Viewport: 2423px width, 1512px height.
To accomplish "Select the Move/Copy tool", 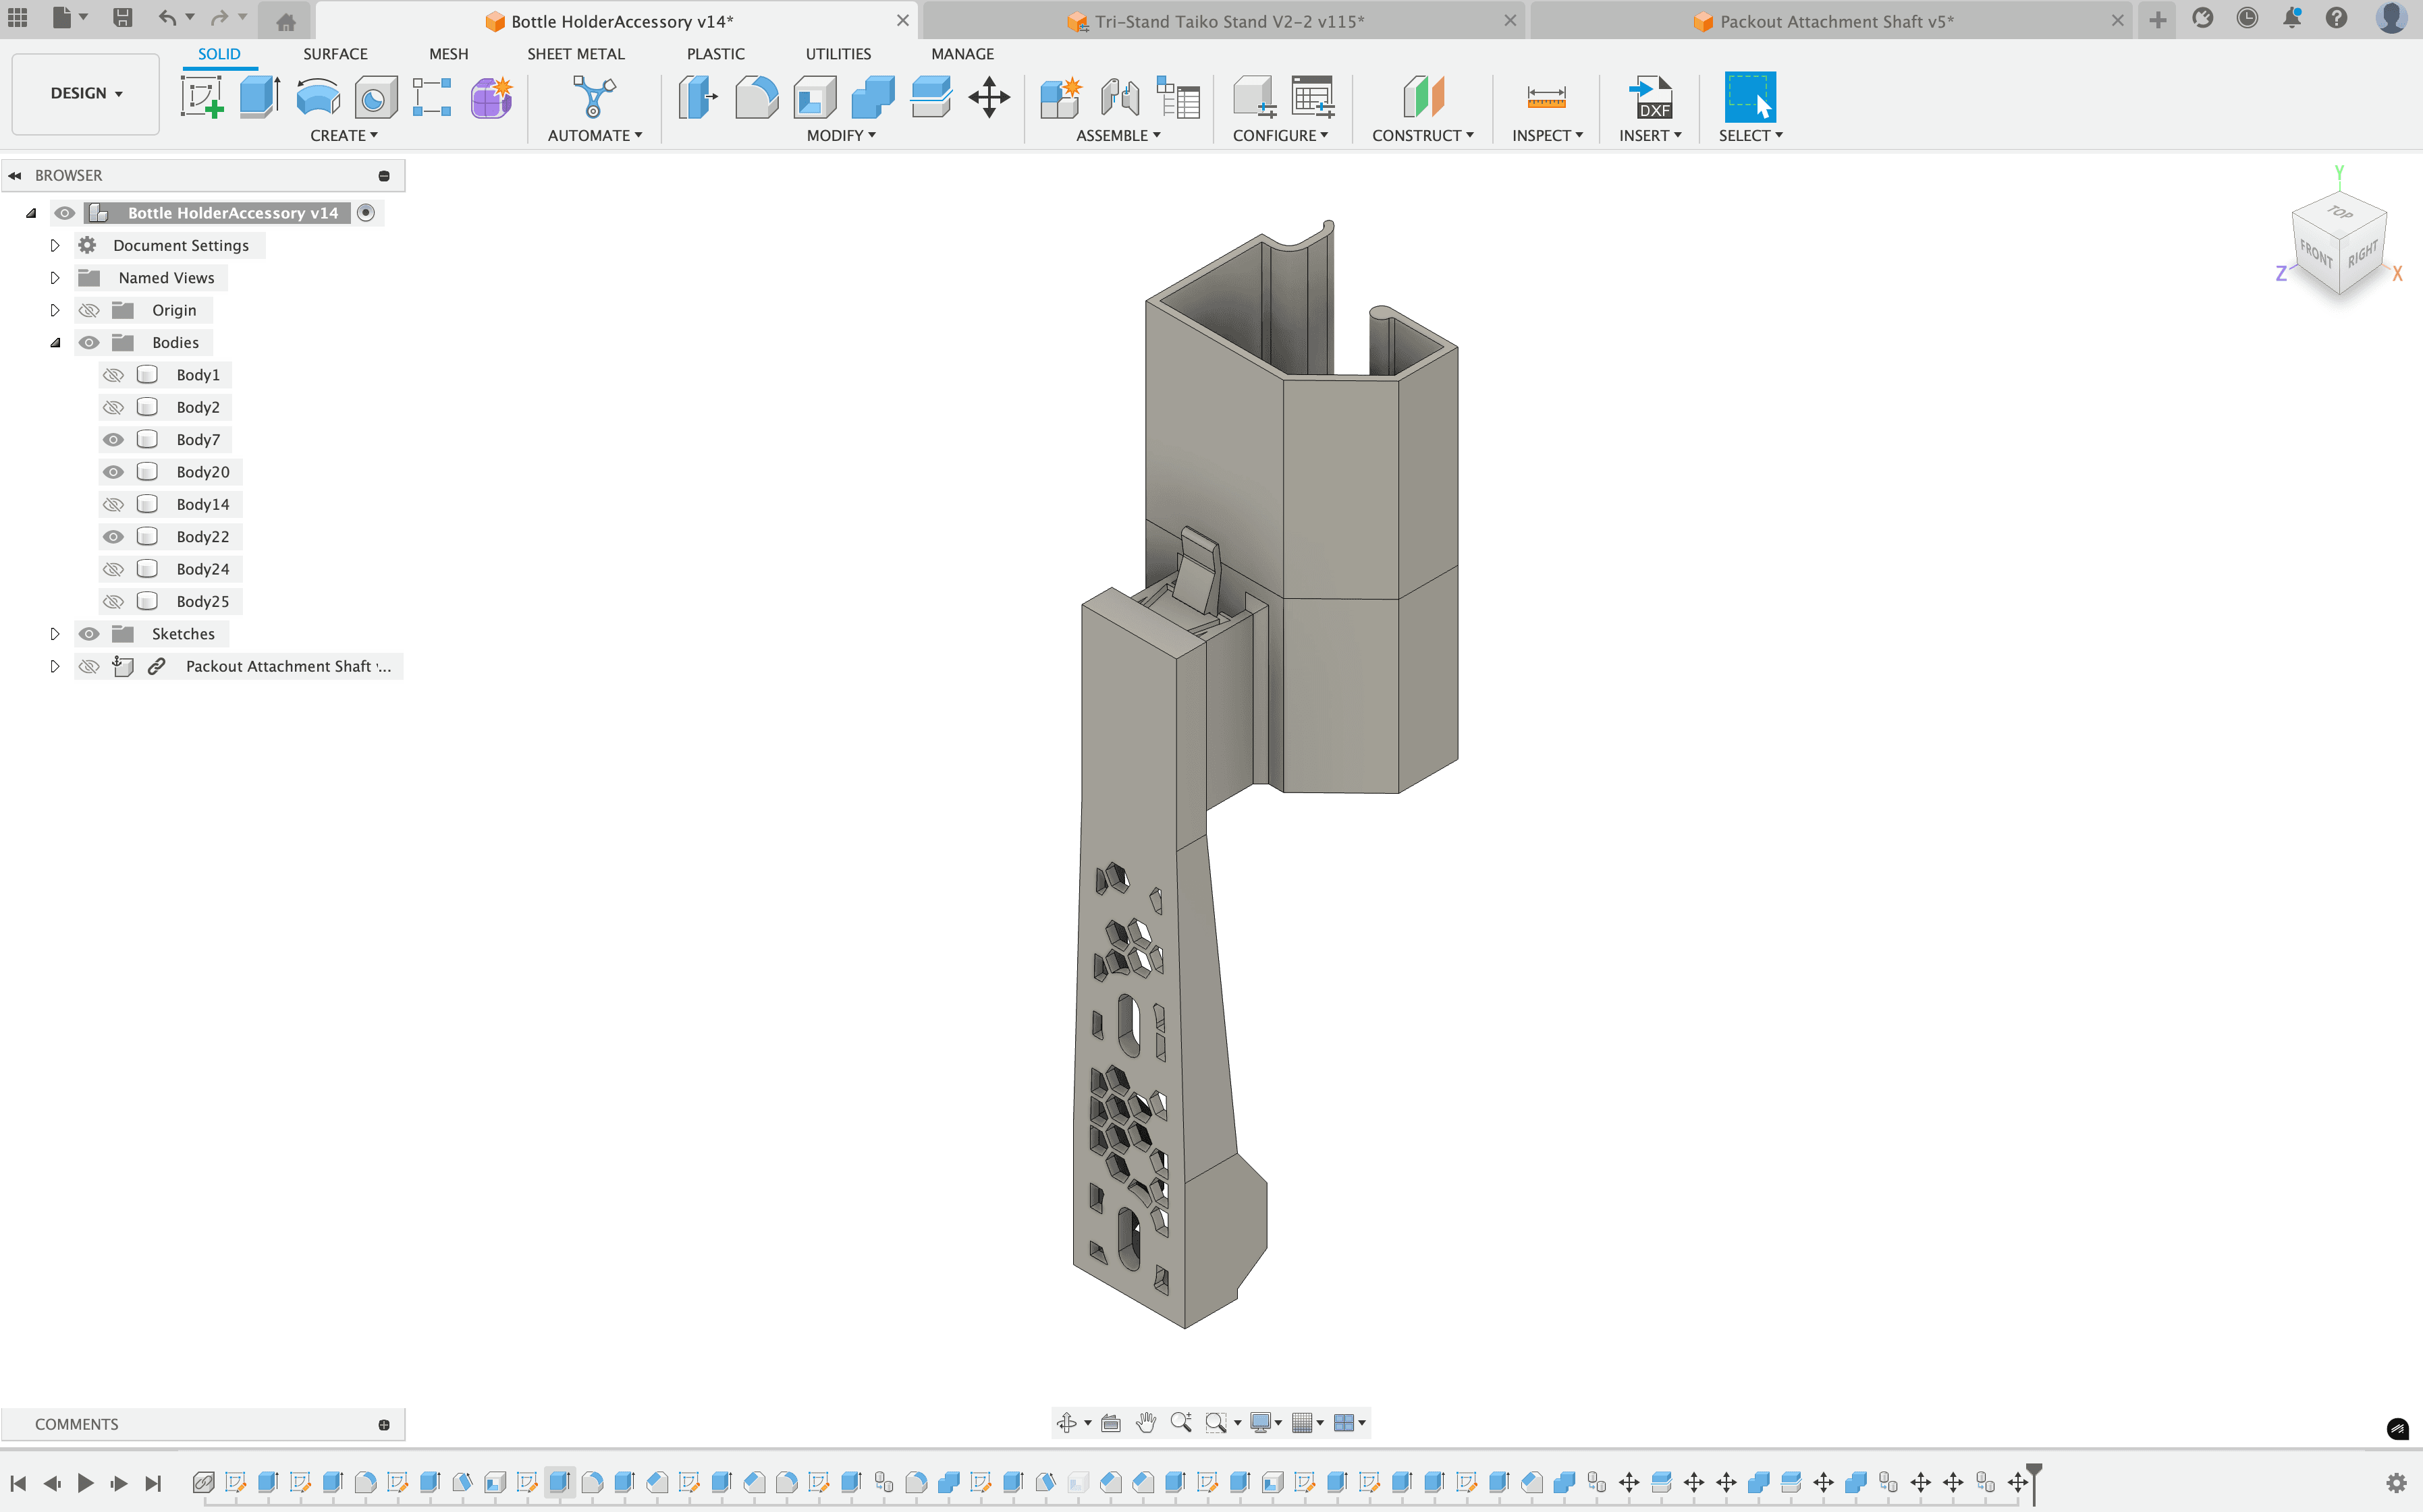I will 989,97.
